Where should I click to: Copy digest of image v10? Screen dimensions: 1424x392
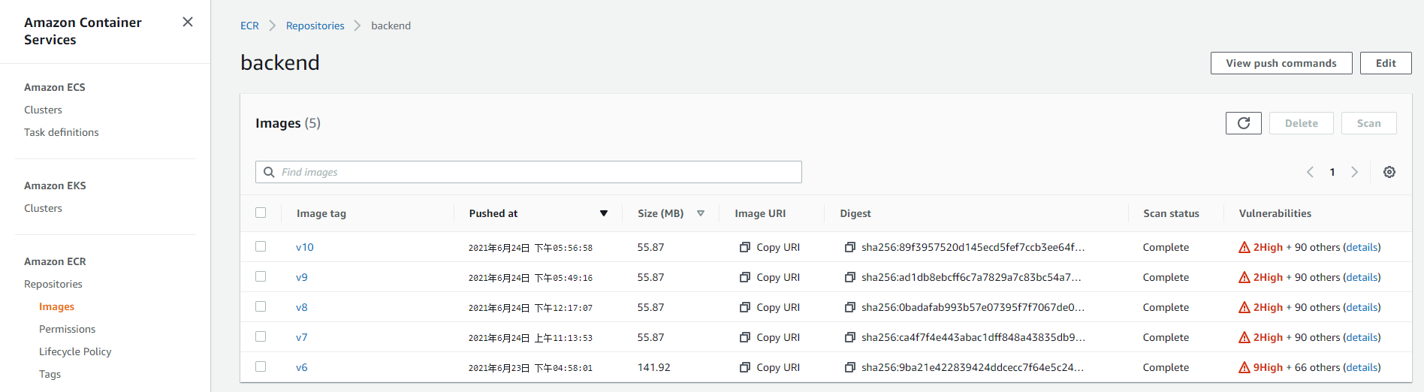[x=849, y=247]
